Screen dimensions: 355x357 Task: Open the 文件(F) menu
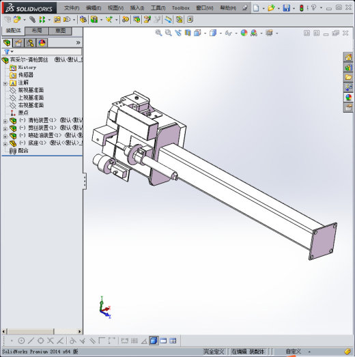click(72, 8)
